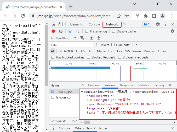The height and width of the screenshot is (132, 177).
Task: Check the Invert filter checkbox
Action: (x=98, y=45)
